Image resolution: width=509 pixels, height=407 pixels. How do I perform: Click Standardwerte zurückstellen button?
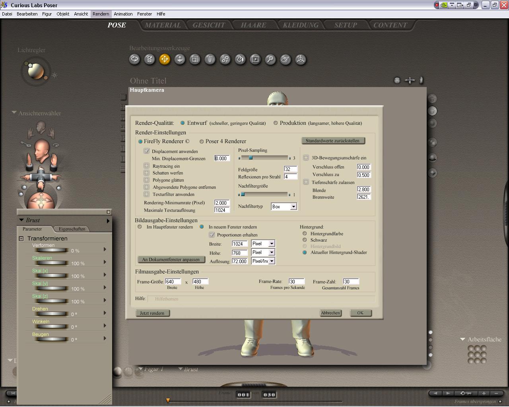pos(332,141)
